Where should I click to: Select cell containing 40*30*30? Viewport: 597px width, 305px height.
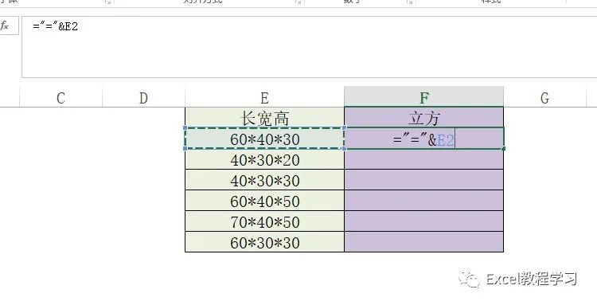(264, 180)
